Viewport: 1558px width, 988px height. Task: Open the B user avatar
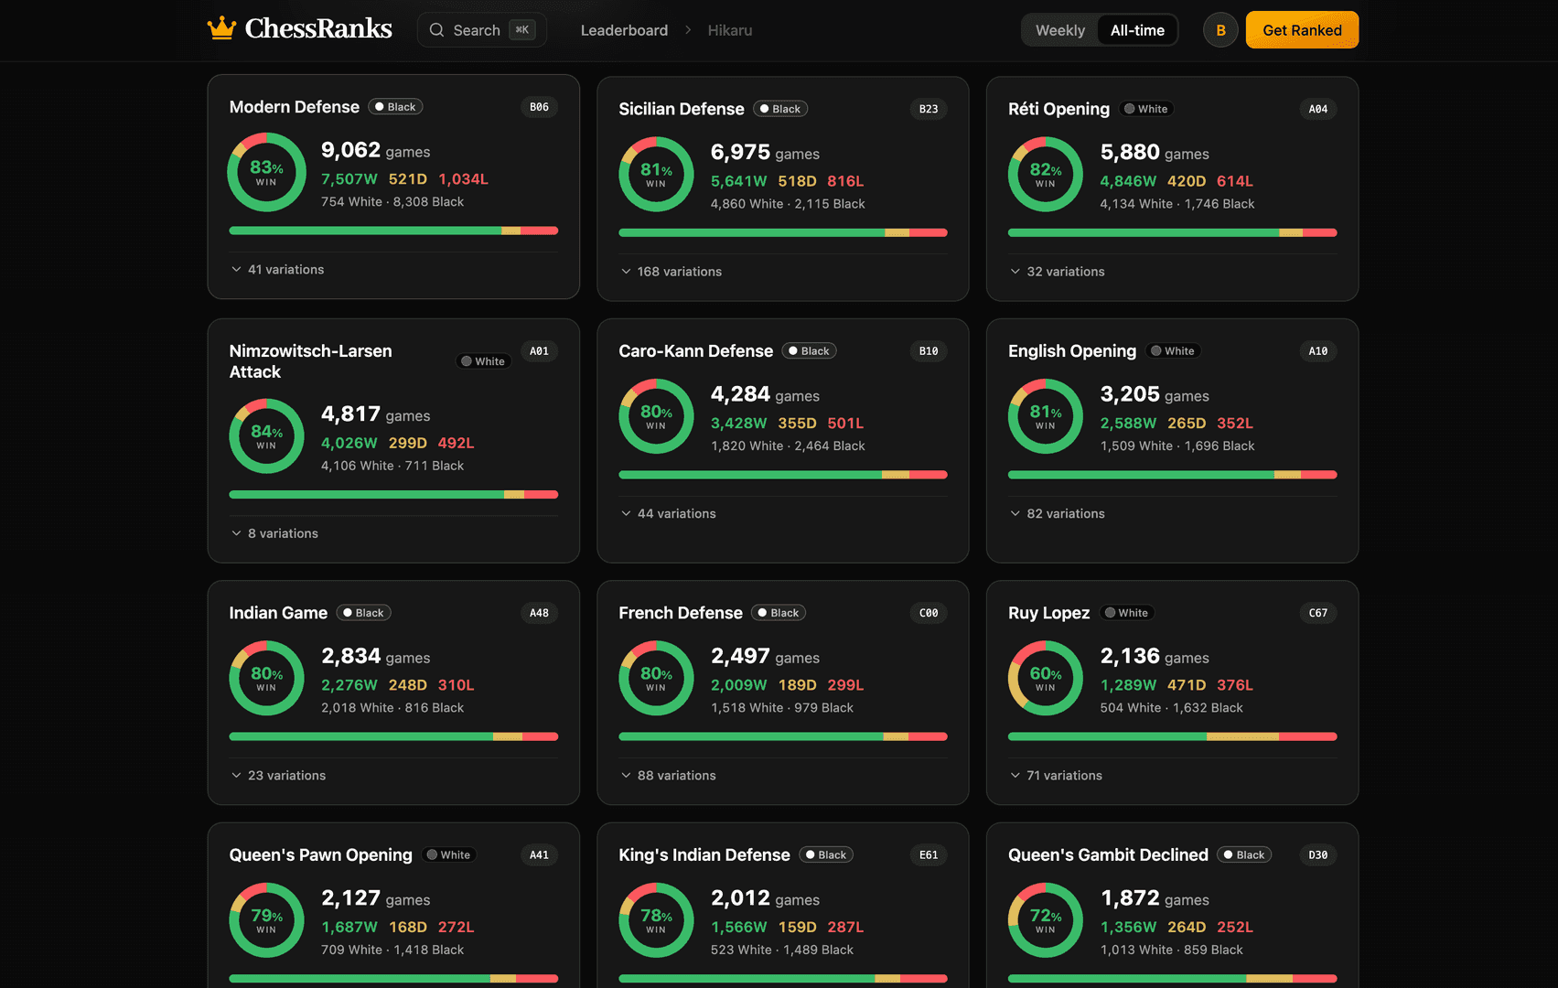[1220, 30]
